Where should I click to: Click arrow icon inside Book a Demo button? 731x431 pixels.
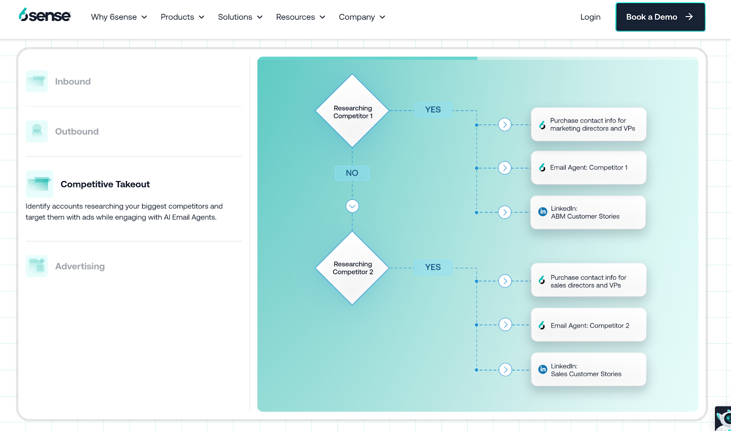[x=689, y=16]
